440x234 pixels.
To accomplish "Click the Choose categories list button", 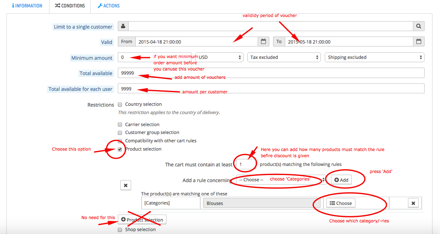I will point(341,203).
